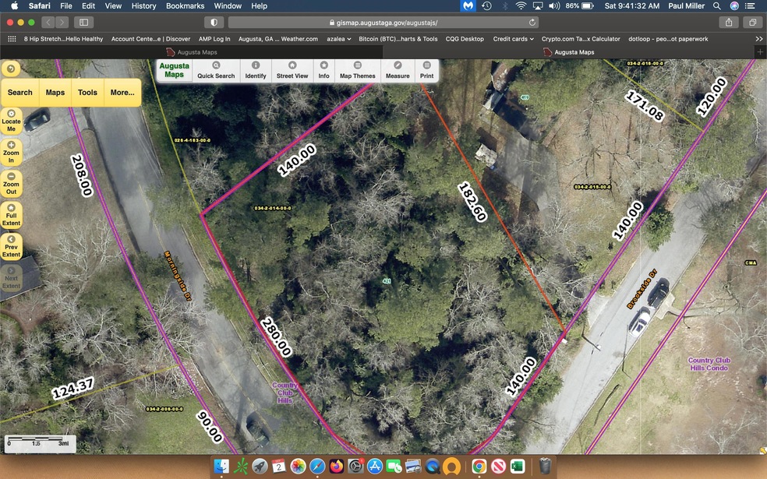Reload the page
Image resolution: width=767 pixels, height=479 pixels.
pyautogui.click(x=532, y=23)
